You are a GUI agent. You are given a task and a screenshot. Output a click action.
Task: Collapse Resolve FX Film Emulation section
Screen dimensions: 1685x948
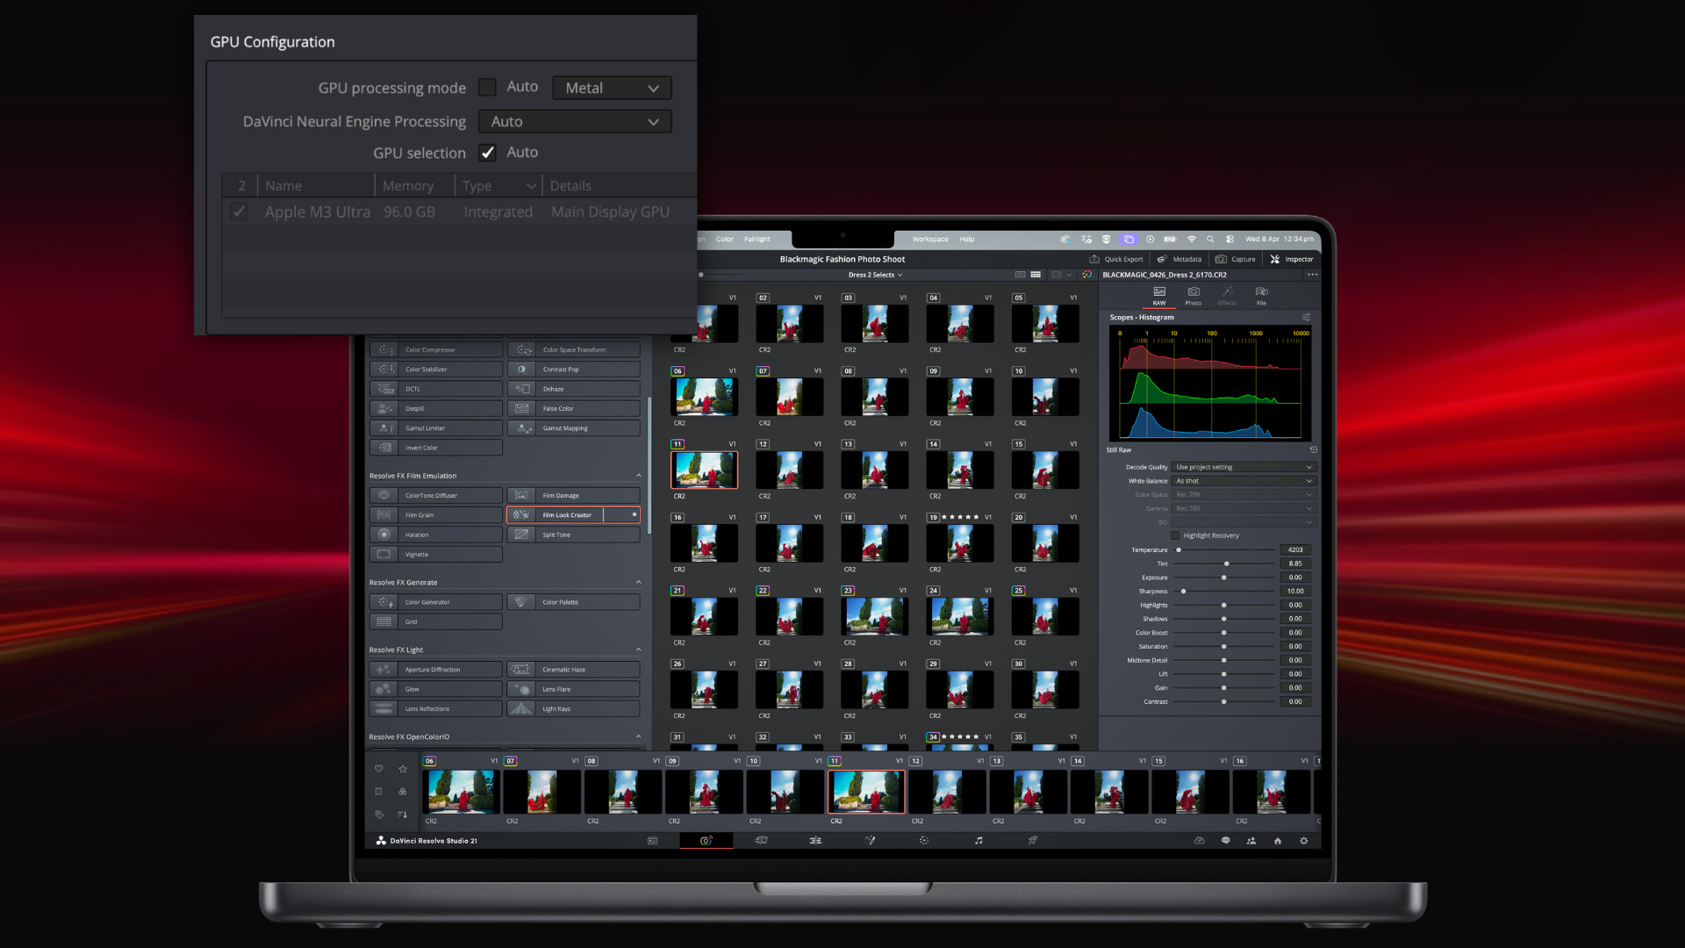click(x=638, y=476)
